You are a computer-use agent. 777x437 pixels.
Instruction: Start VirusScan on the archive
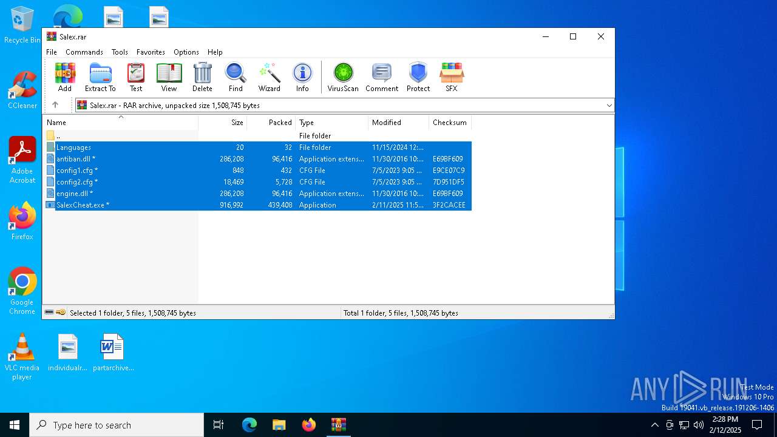pyautogui.click(x=343, y=77)
